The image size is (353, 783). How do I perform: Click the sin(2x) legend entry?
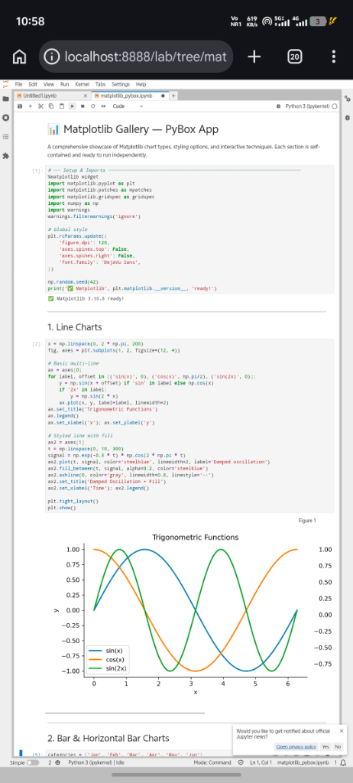click(x=107, y=668)
